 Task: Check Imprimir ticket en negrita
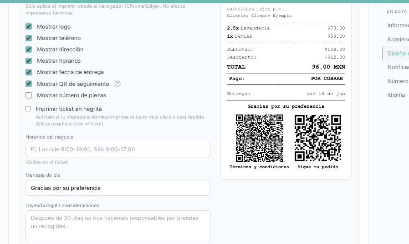28,109
